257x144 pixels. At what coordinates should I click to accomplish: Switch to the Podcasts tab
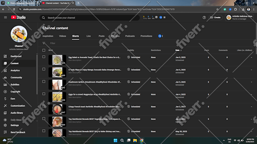(130, 36)
